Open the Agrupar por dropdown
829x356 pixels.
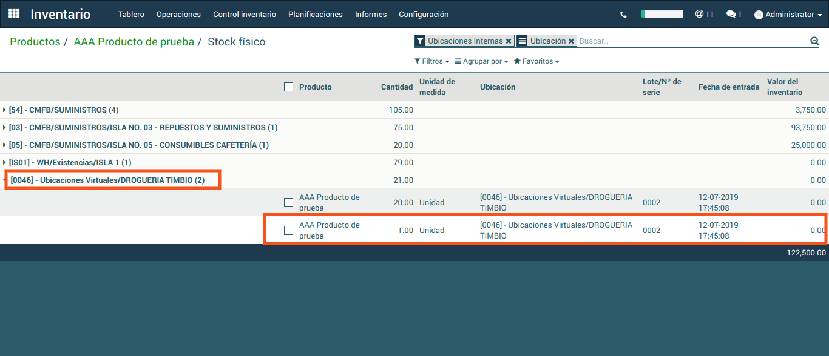pos(481,61)
